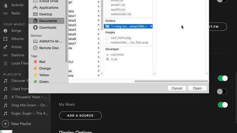Image resolution: width=237 pixels, height=133 pixels.
Task: Click the websocket.txt file icon
Action: pyautogui.click(x=108, y=14)
